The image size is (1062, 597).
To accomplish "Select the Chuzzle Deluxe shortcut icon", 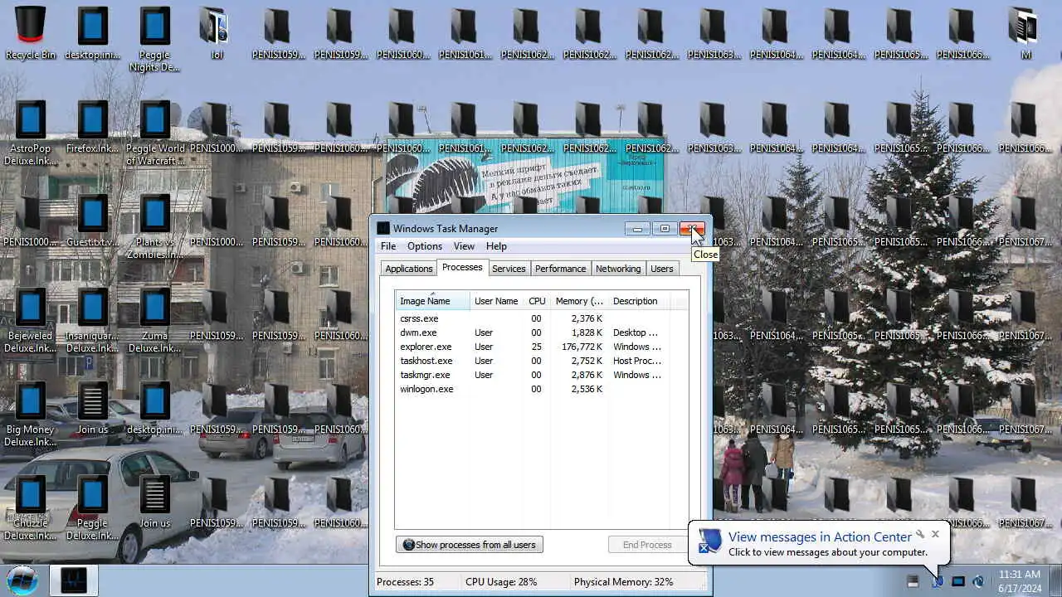I will (31, 507).
